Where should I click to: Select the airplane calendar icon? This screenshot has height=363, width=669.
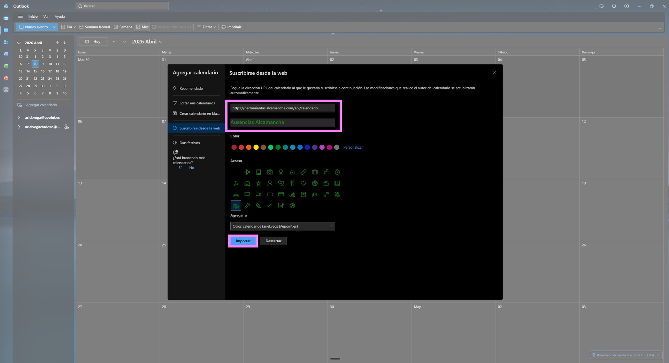point(247,172)
